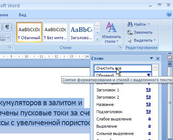Image resolution: width=173 pixels, height=140 pixels.
Task: Open the Paragraph dialog launcher
Action: click(x=10, y=47)
